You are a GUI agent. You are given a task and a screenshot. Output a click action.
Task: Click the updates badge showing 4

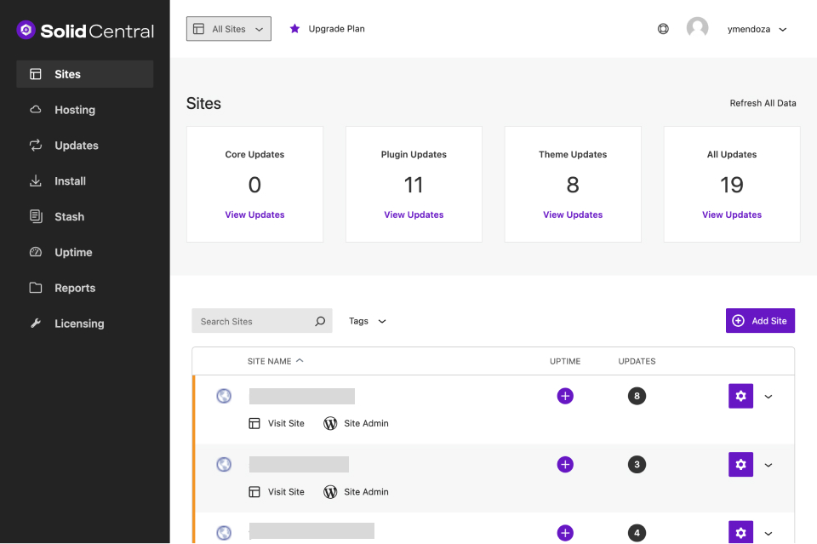tap(637, 533)
